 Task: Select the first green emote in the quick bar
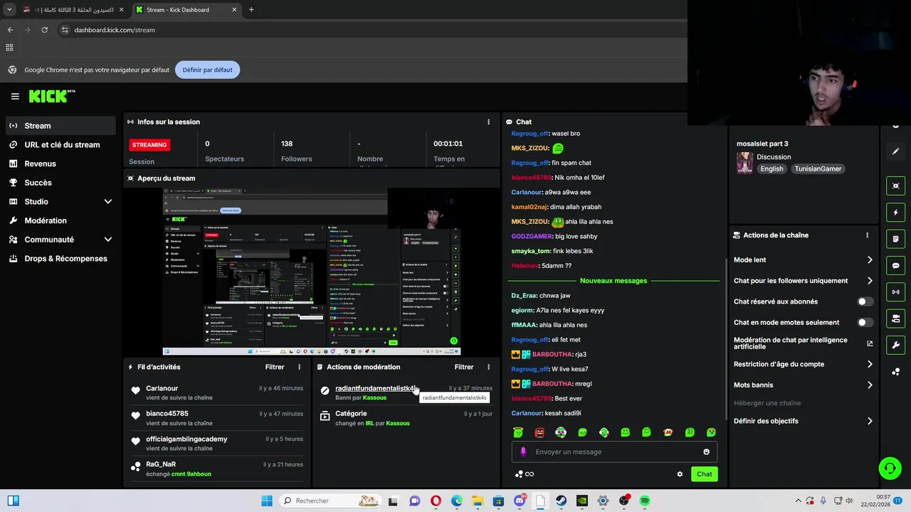[x=518, y=432]
